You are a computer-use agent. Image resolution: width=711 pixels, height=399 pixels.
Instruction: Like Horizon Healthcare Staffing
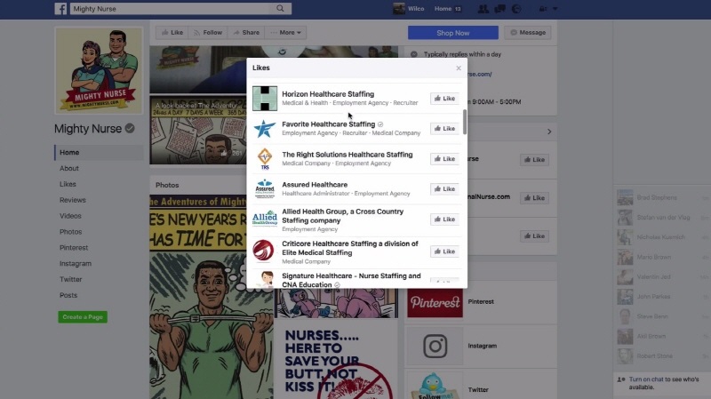(444, 99)
